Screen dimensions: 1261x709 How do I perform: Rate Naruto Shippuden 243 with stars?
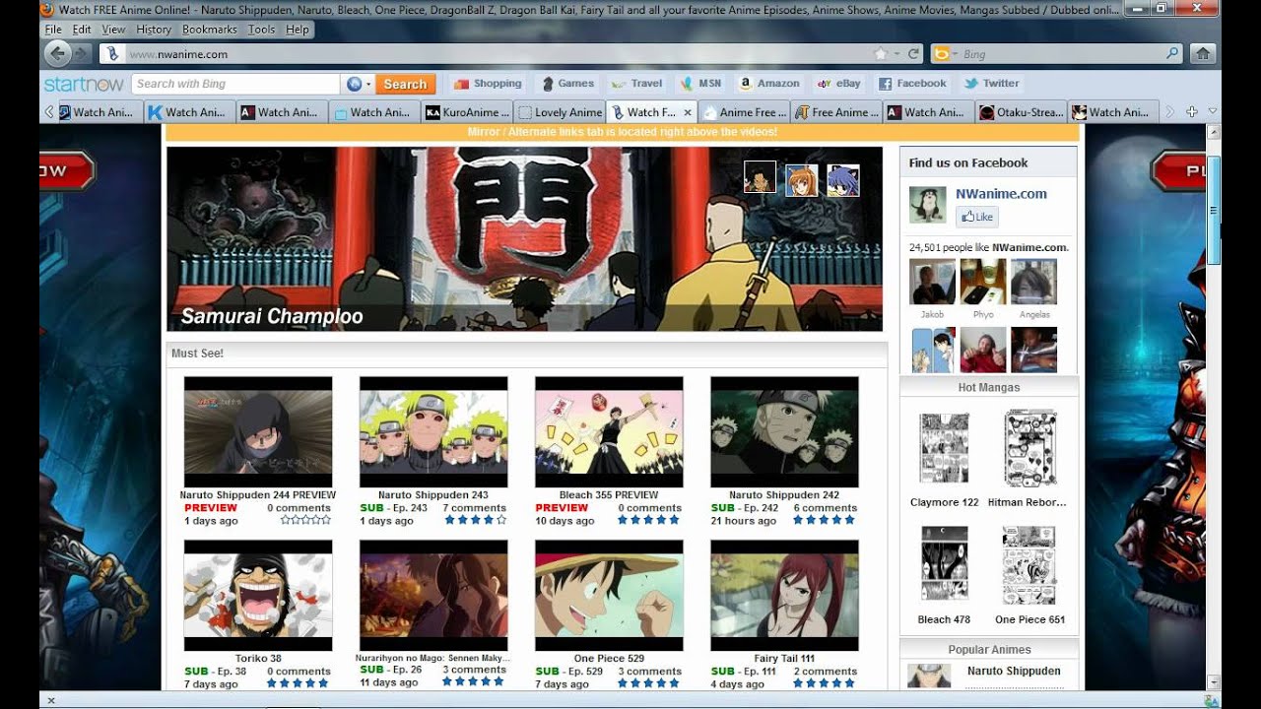[476, 520]
